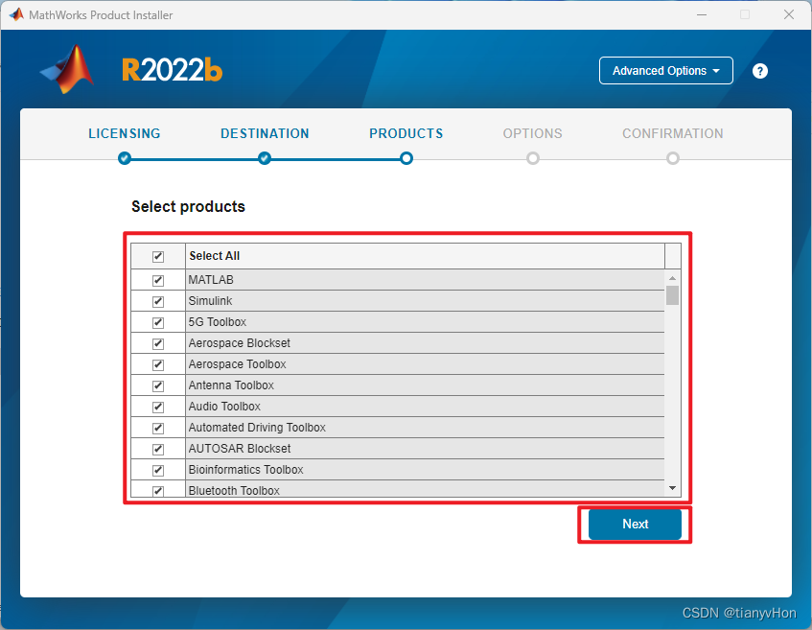Click the Licensing step circle marker

pyautogui.click(x=125, y=158)
